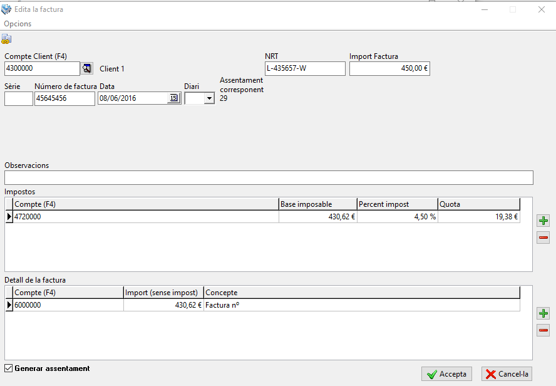Open the Opcions menu
This screenshot has height=386, width=556.
tap(18, 24)
